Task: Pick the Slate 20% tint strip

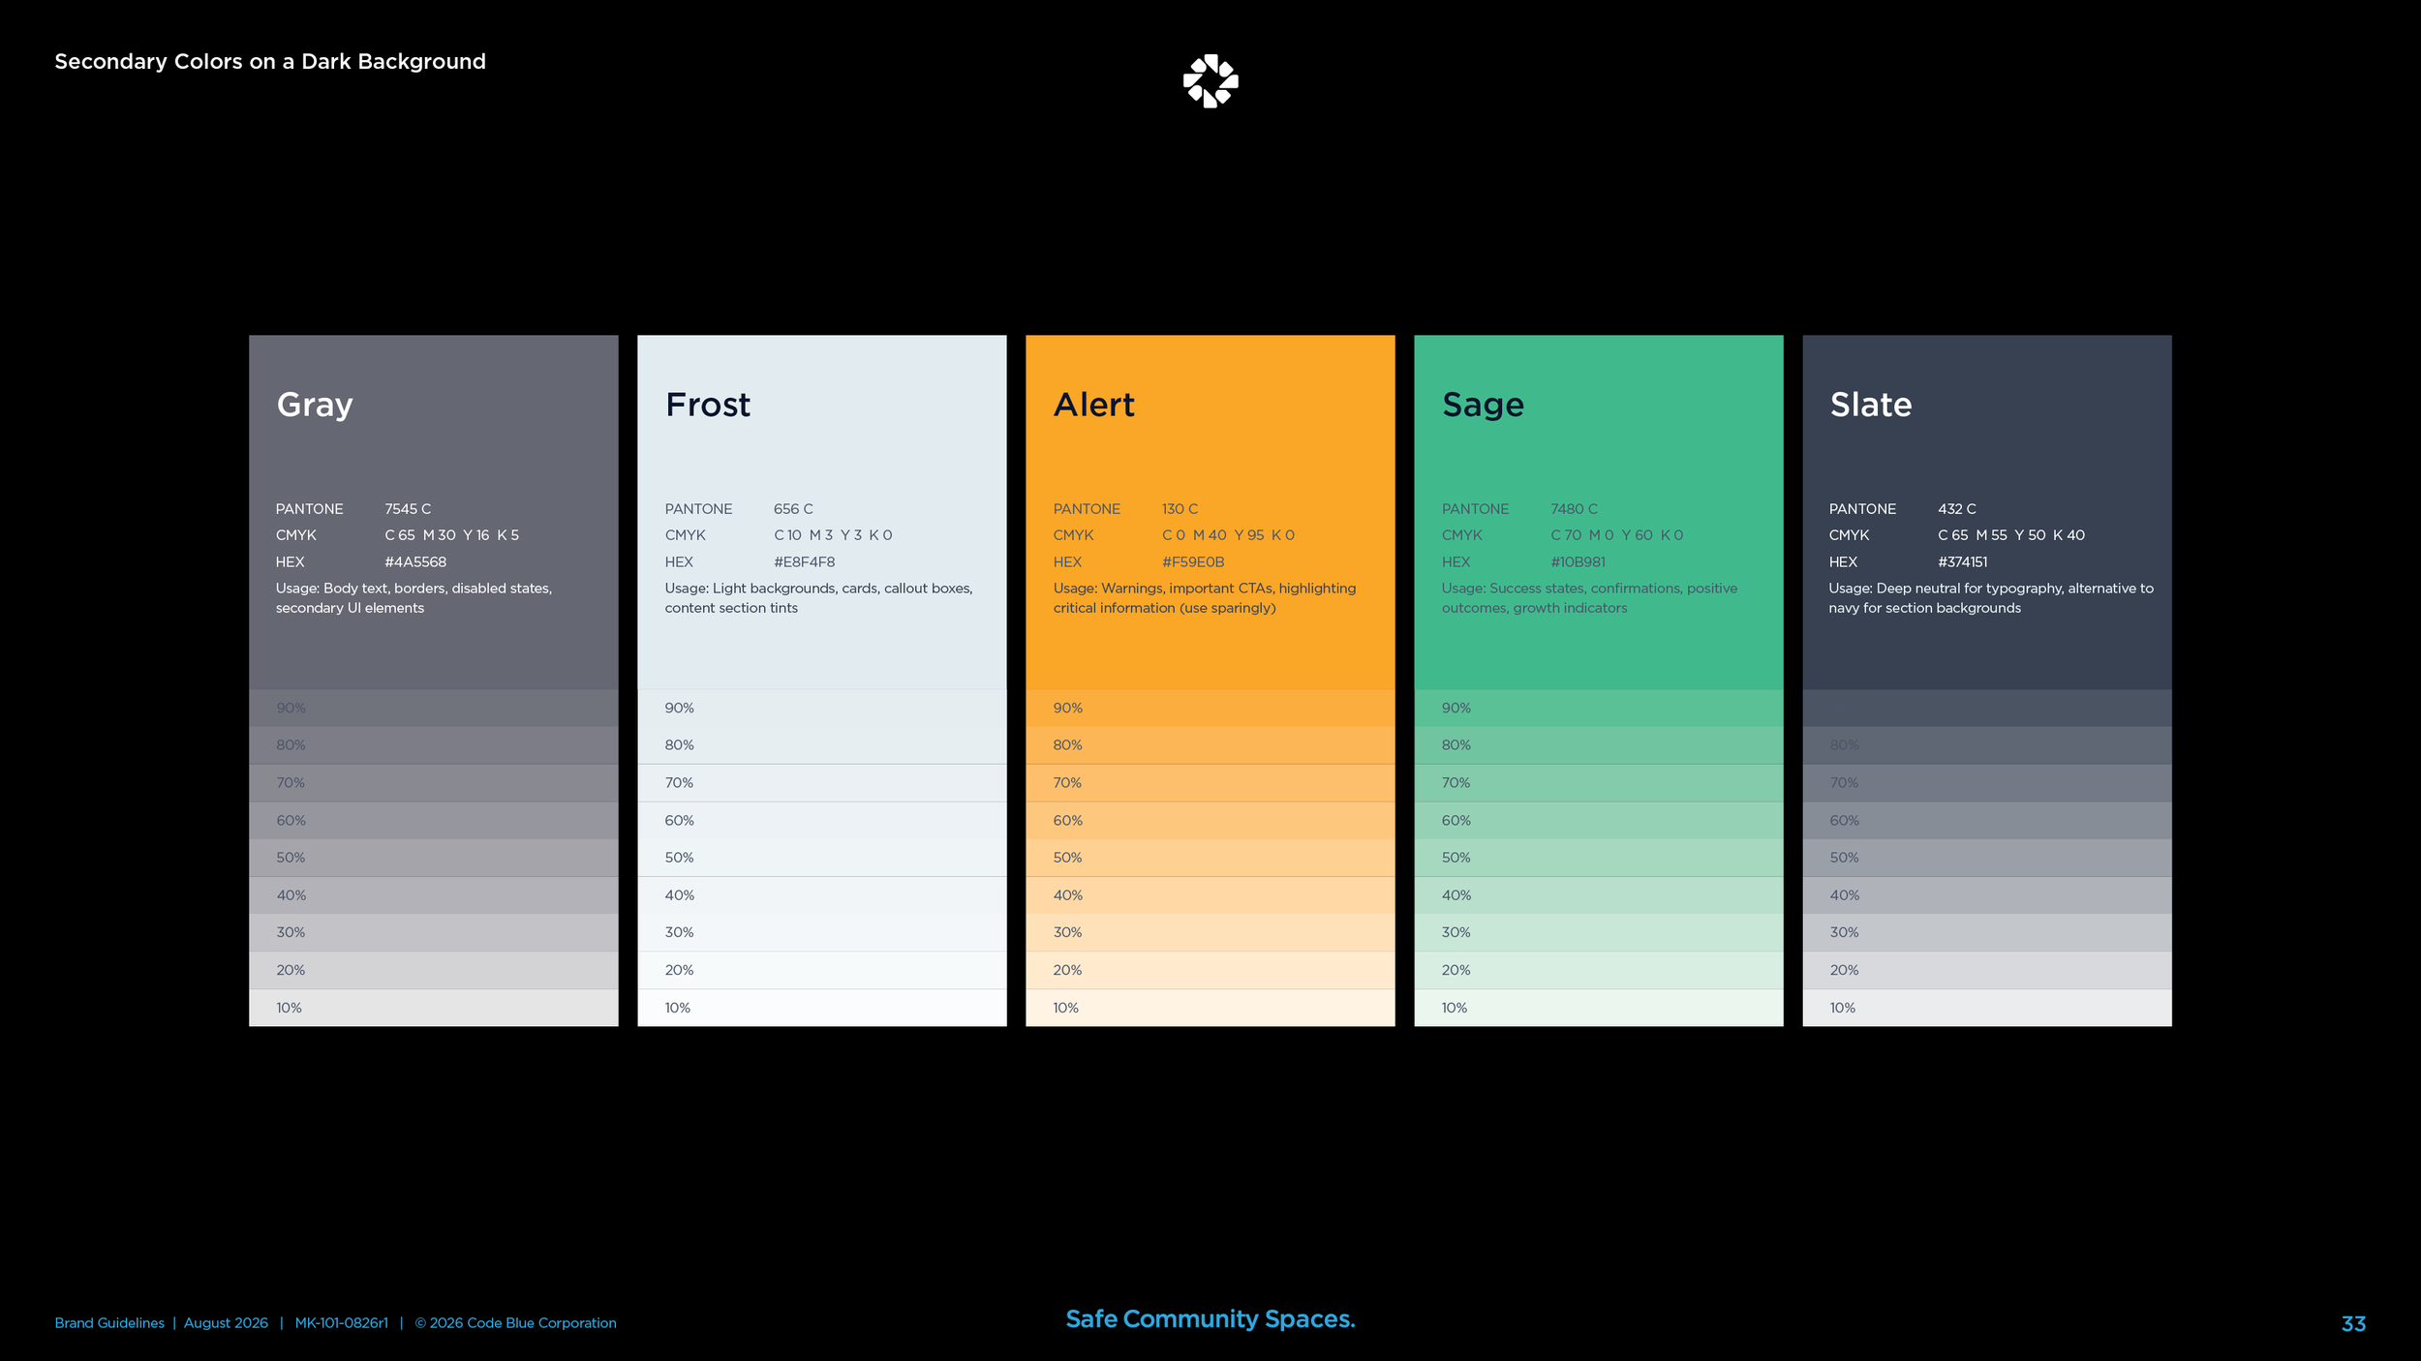Action: click(x=1986, y=970)
